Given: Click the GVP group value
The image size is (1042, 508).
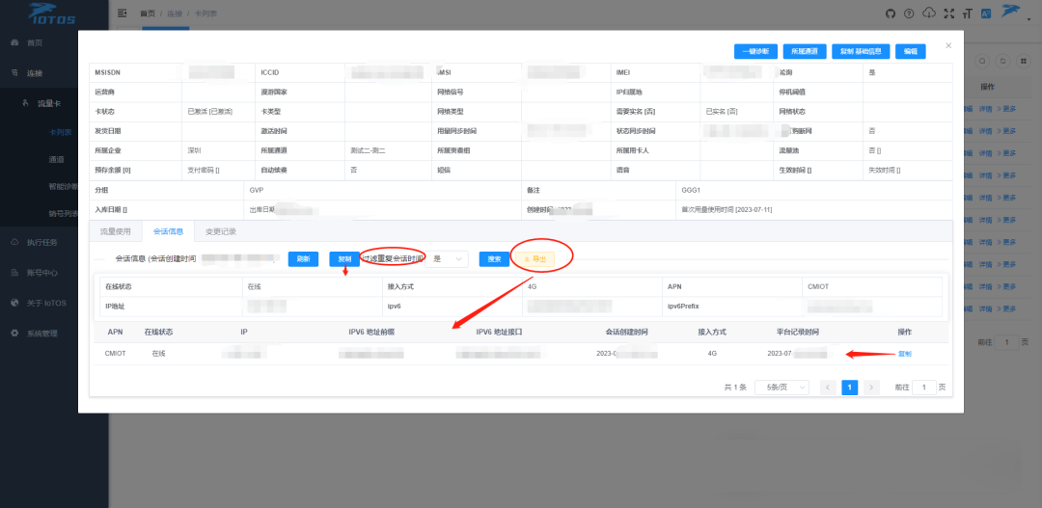Looking at the screenshot, I should [x=257, y=190].
